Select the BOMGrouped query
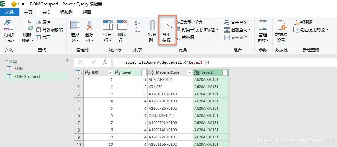 pyautogui.click(x=35, y=76)
